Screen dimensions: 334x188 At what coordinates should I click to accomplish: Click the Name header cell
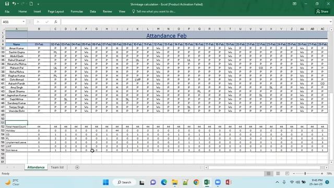tap(16, 44)
